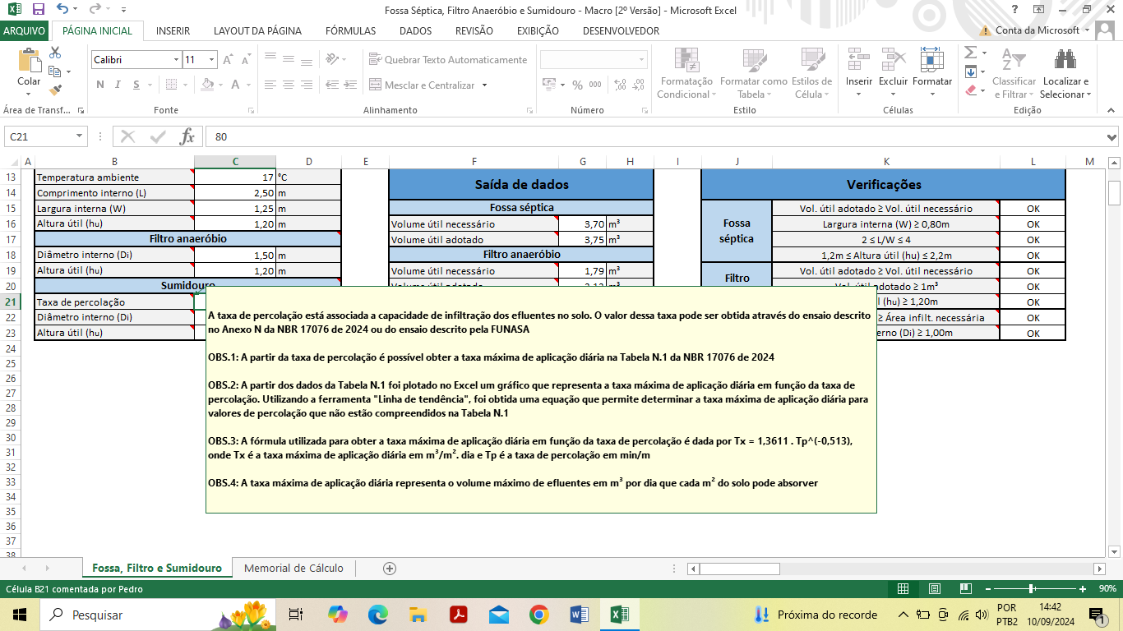This screenshot has height=631, width=1123.
Task: Click the zoom slider in status bar
Action: pyautogui.click(x=1031, y=588)
